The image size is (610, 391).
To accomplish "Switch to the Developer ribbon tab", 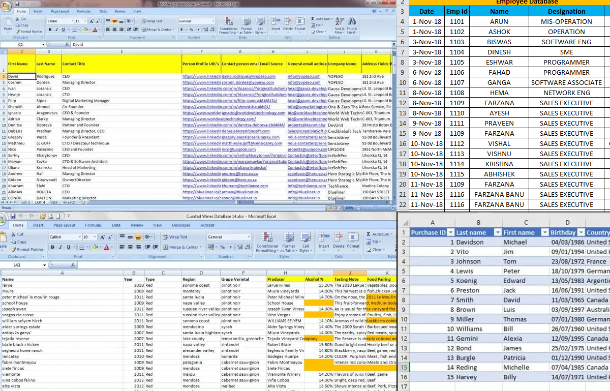I will point(181,225).
